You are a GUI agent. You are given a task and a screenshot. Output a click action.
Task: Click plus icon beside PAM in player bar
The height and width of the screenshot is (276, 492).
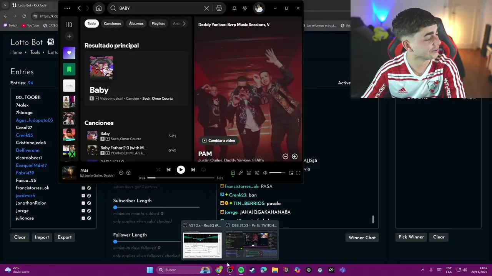click(x=128, y=173)
